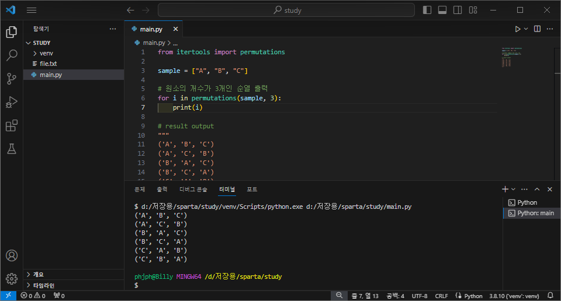Open Explorer views and more actions
This screenshot has width=561, height=301.
pos(113,29)
